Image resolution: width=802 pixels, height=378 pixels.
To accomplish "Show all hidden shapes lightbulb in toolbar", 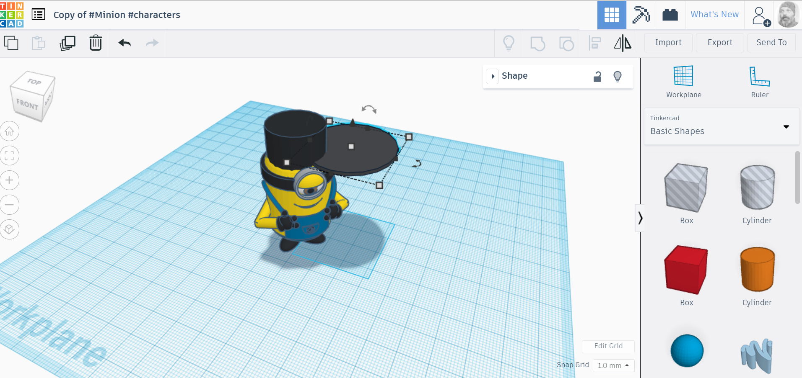I will [509, 43].
